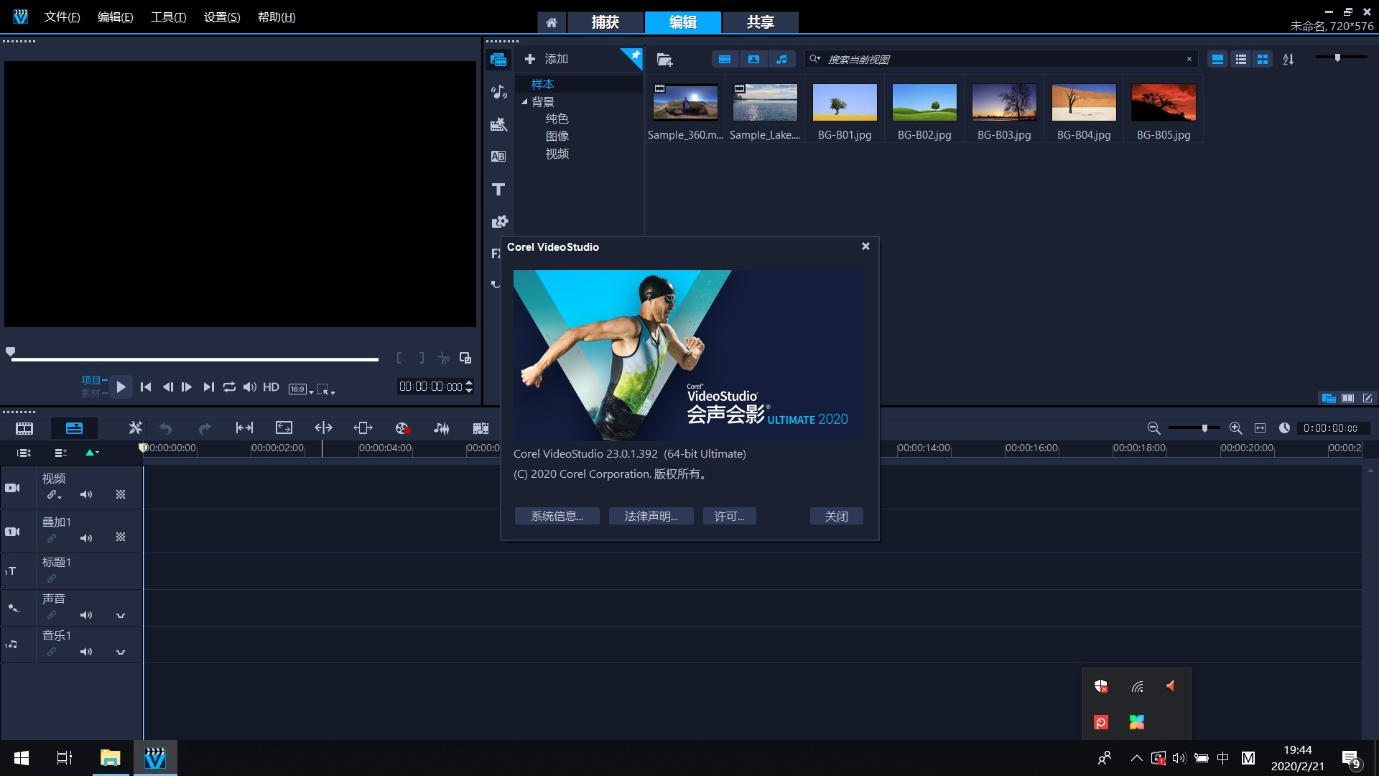This screenshot has width=1379, height=776.
Task: Switch to the 捕获 tab
Action: 605,22
